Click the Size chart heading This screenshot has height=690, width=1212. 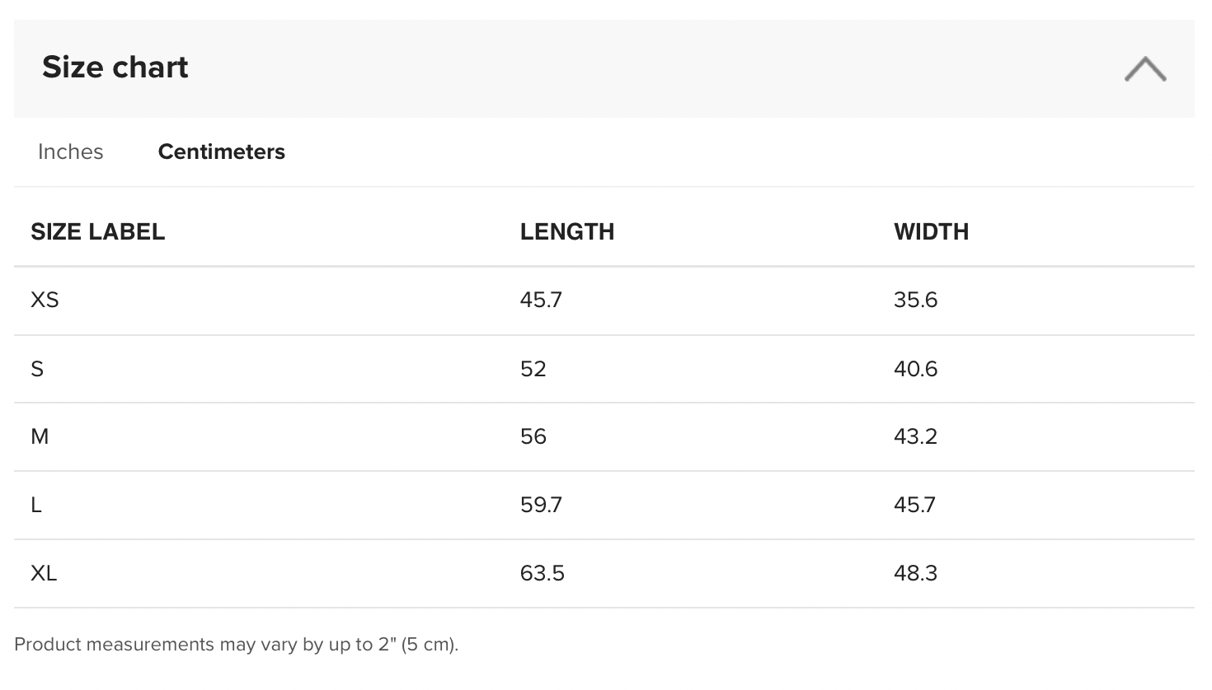pos(115,68)
